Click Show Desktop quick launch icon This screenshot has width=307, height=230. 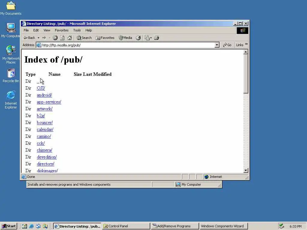tap(24, 226)
